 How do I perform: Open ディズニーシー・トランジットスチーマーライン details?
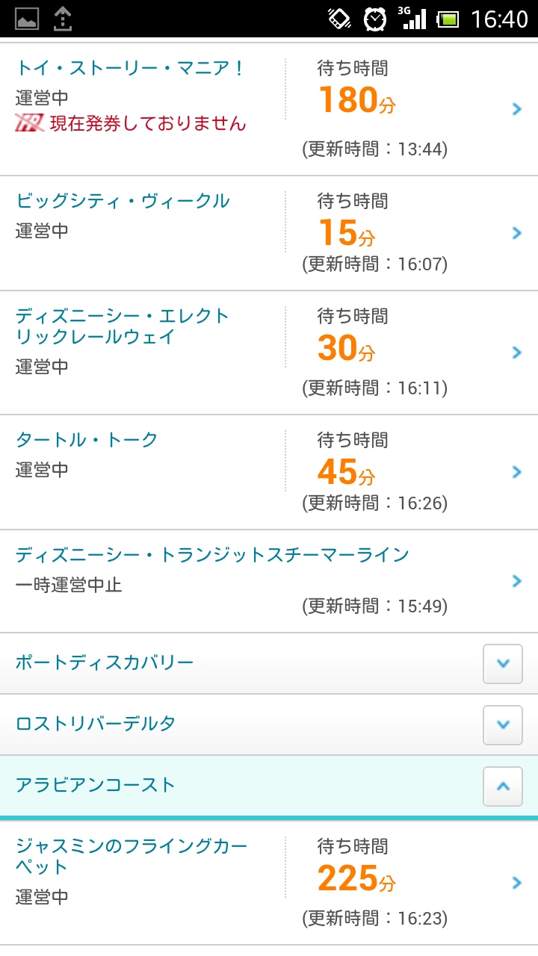coord(212,555)
